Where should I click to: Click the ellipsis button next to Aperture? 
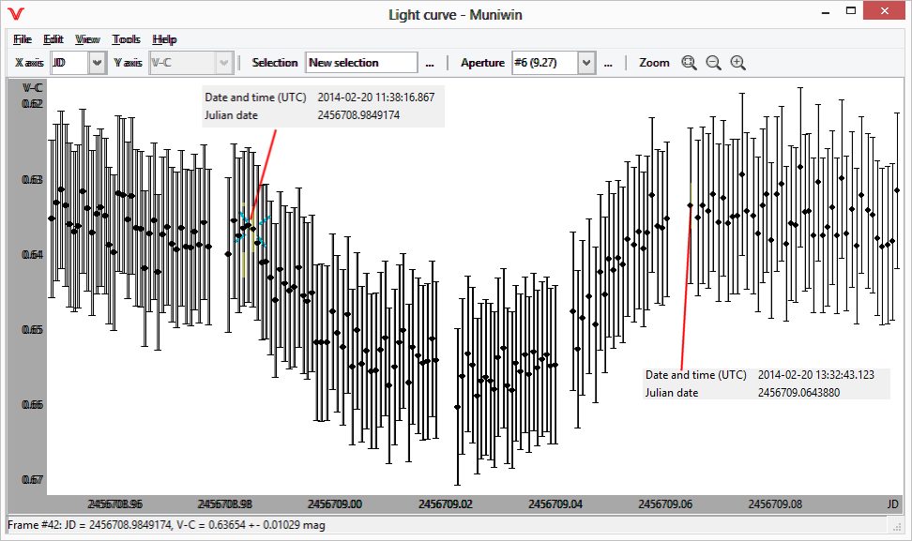608,63
